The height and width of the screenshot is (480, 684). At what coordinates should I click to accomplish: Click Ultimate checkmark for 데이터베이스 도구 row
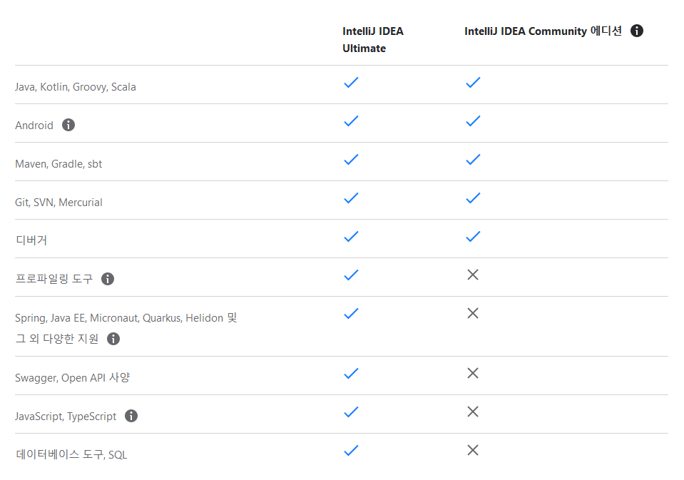[351, 450]
